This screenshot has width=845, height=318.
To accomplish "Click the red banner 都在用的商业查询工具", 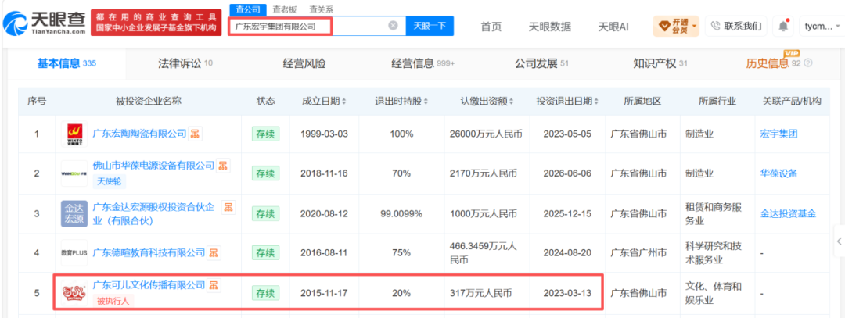I will [156, 23].
